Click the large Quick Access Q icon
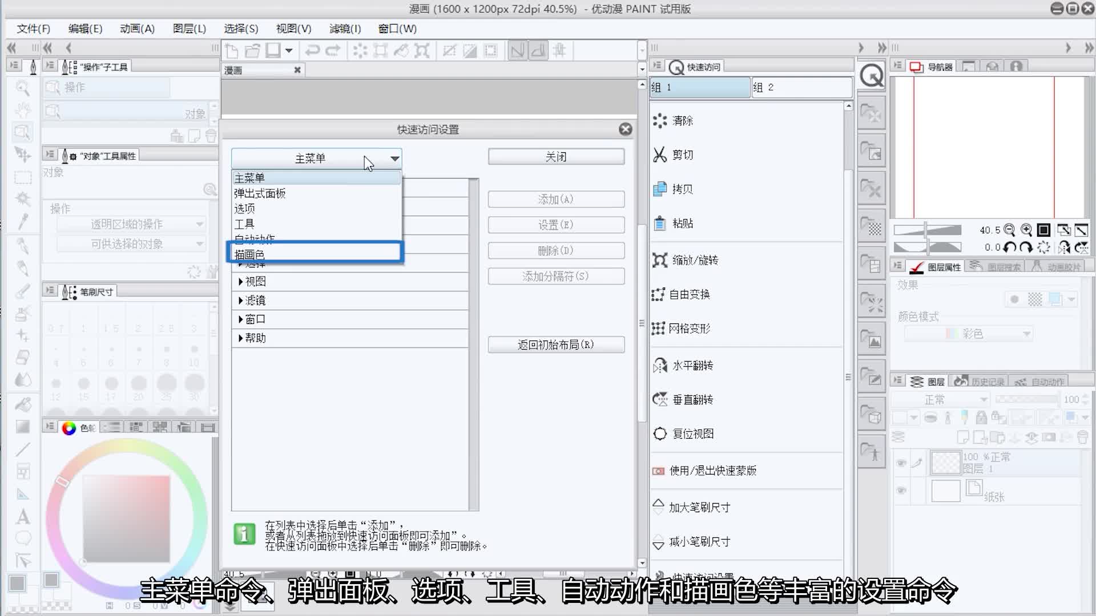Viewport: 1096px width, 616px height. tap(872, 75)
